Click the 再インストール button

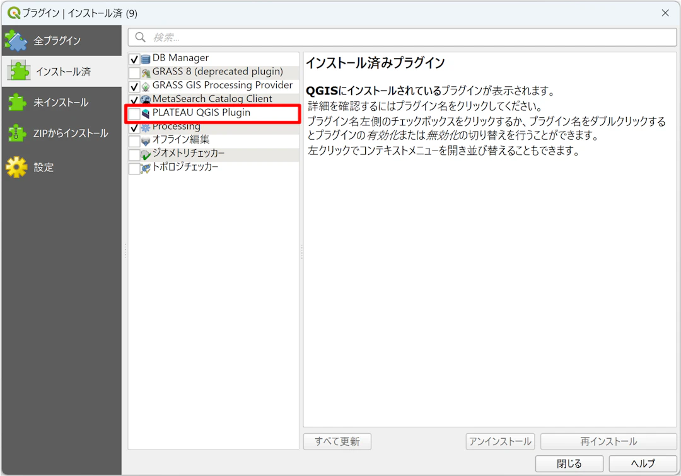(x=608, y=441)
